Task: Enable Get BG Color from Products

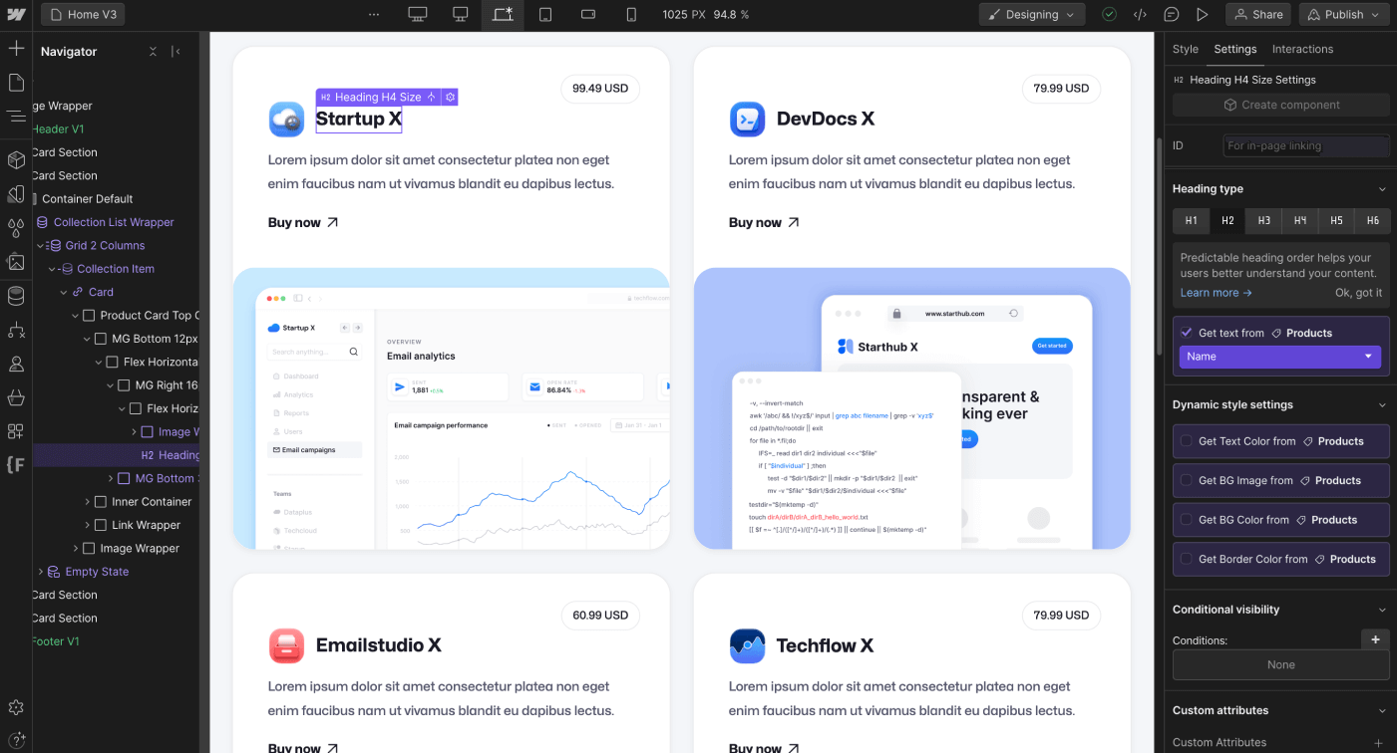Action: click(x=1187, y=520)
